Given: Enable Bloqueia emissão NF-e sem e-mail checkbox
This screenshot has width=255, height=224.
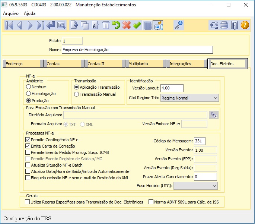Looking at the screenshot, I should tap(28, 178).
